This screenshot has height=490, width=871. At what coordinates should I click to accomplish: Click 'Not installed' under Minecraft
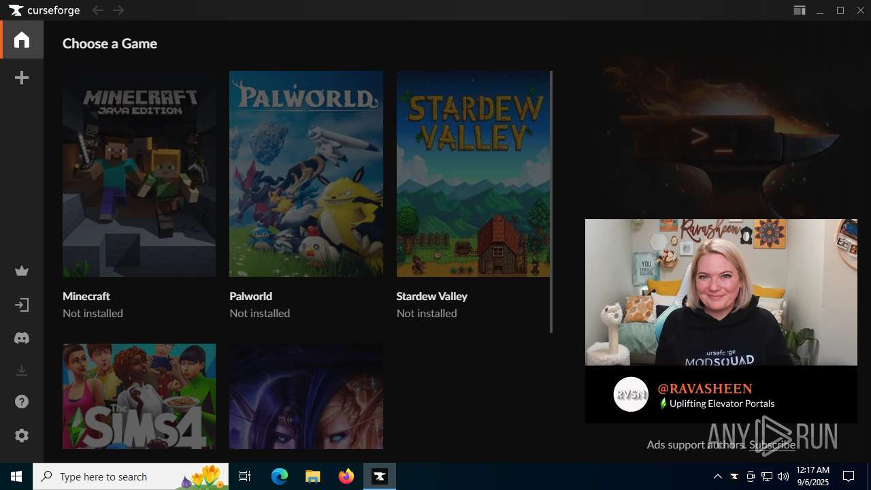tap(93, 313)
